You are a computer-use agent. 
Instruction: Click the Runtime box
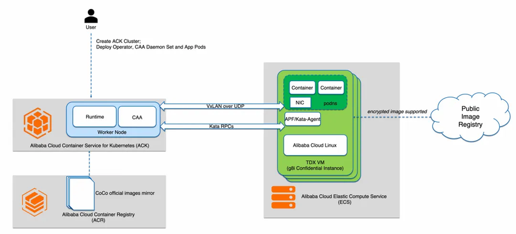[94, 116]
